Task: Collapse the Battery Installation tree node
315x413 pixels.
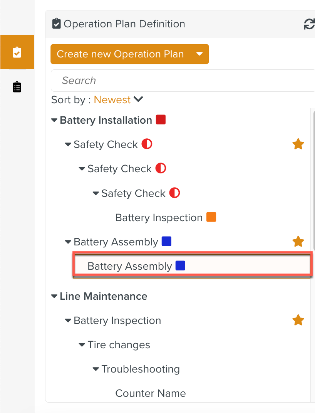Action: (54, 120)
